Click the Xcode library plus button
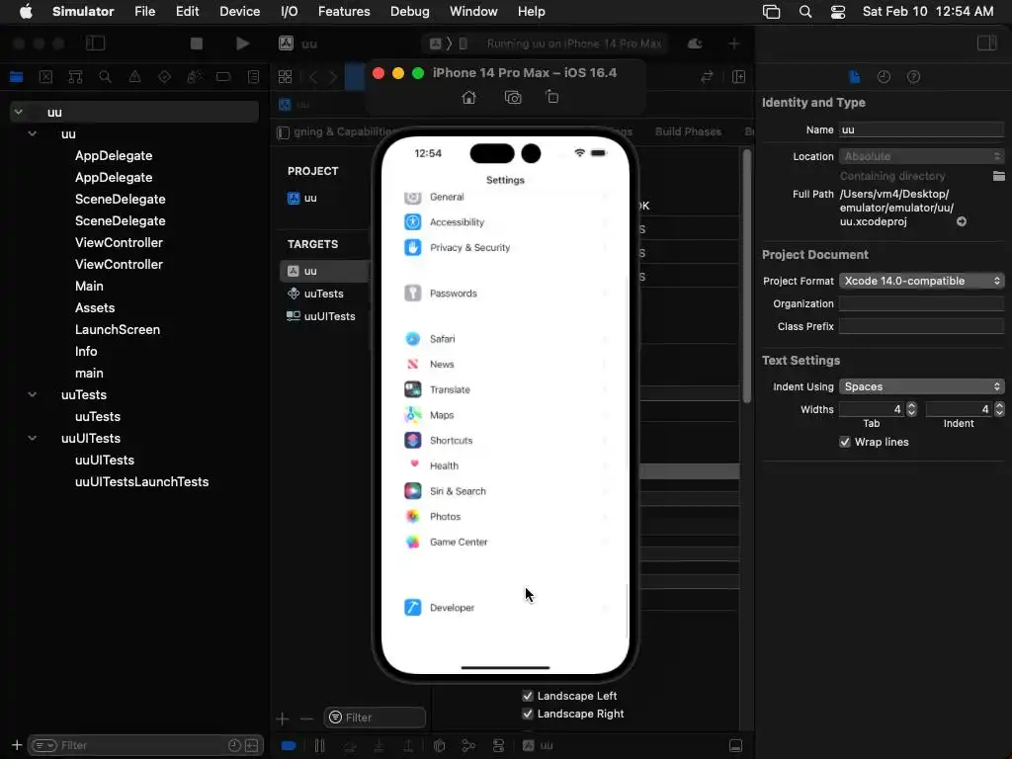 click(734, 43)
